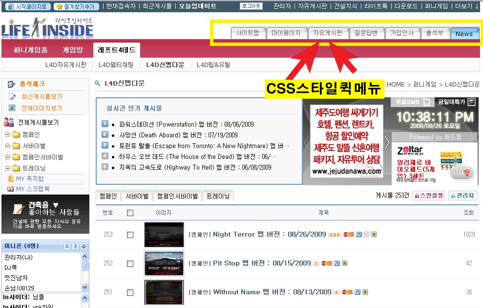
Task: Click the 금일대특가 list icon
Action: tap(471, 102)
